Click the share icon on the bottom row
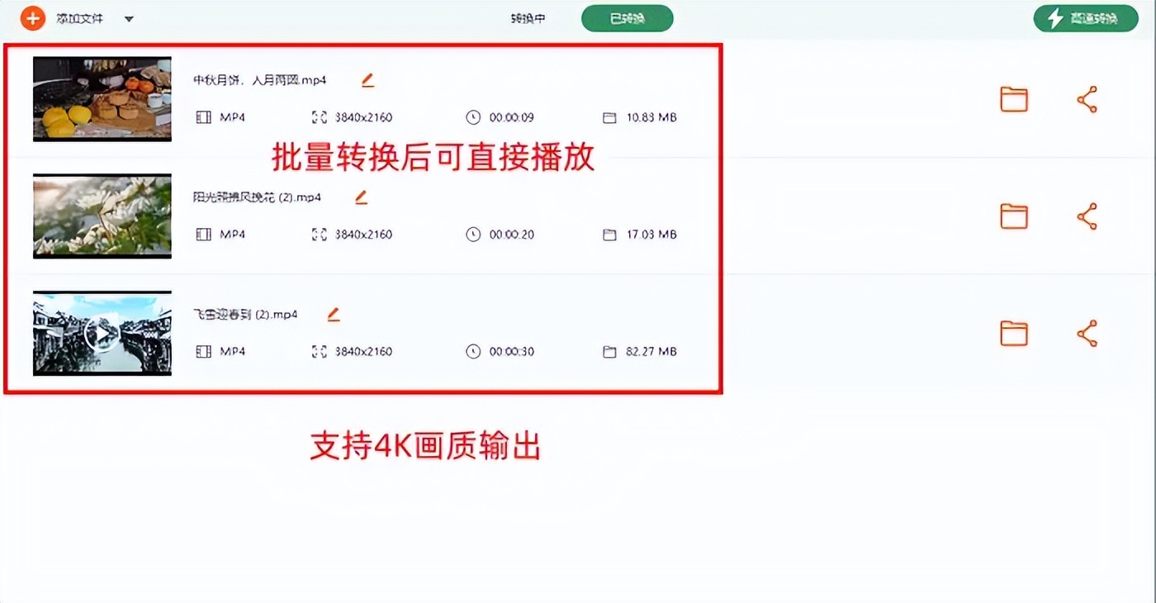Viewport: 1156px width, 603px height. [x=1088, y=333]
